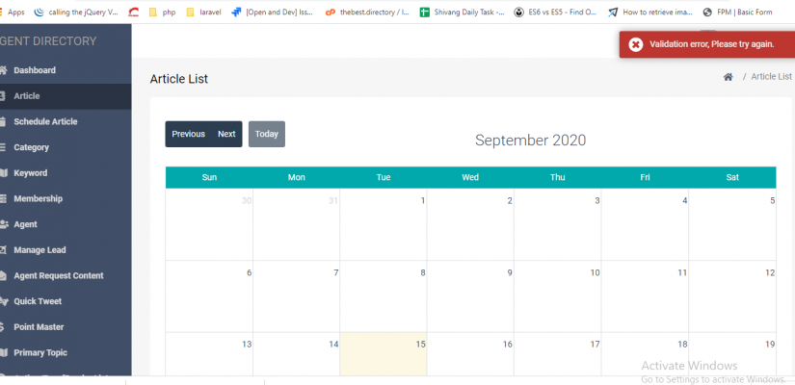This screenshot has width=795, height=385.
Task: Open the Dashboard sidebar icon
Action: (4, 70)
